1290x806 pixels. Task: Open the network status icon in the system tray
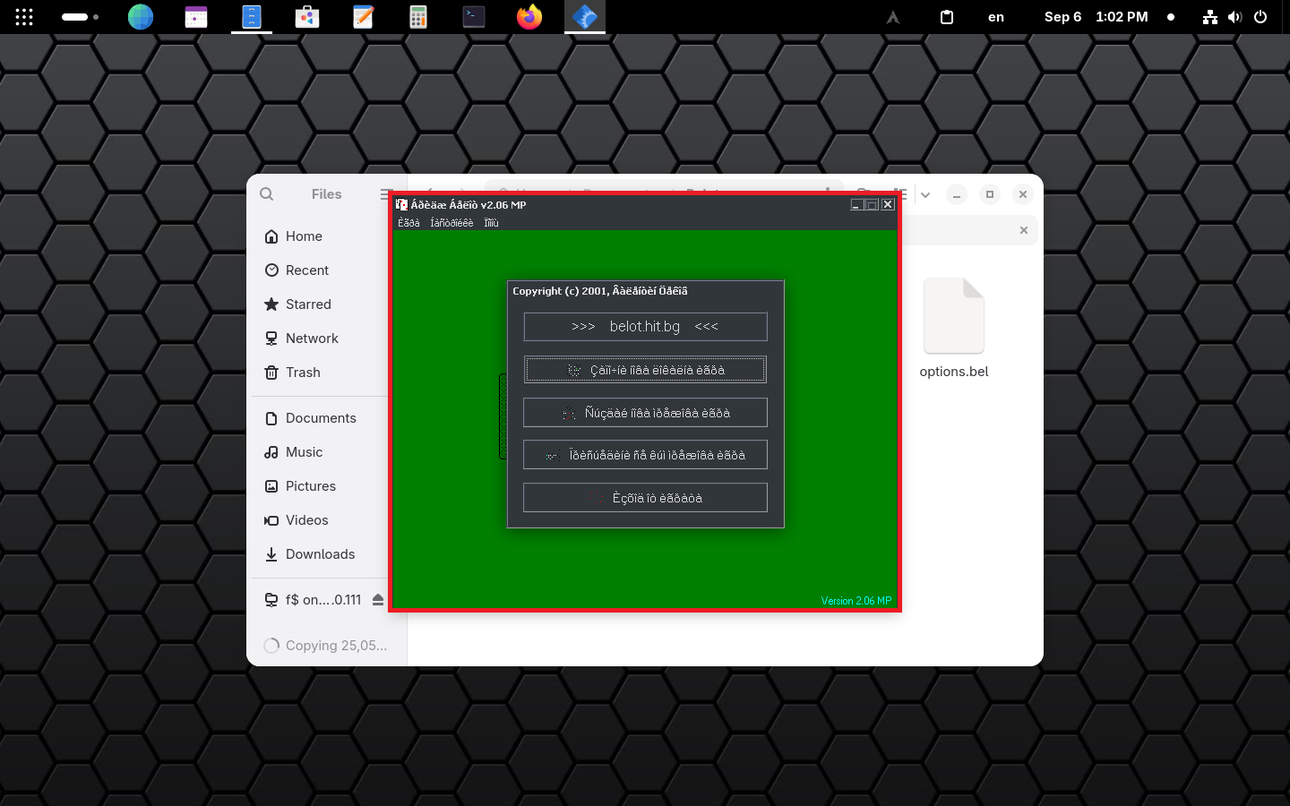(1210, 17)
